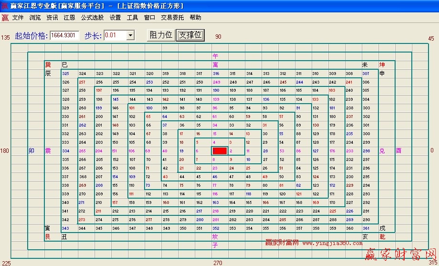This screenshot has width=439, height=266.
Task: Expand the 步长 dropdown arrow
Action: [130, 35]
